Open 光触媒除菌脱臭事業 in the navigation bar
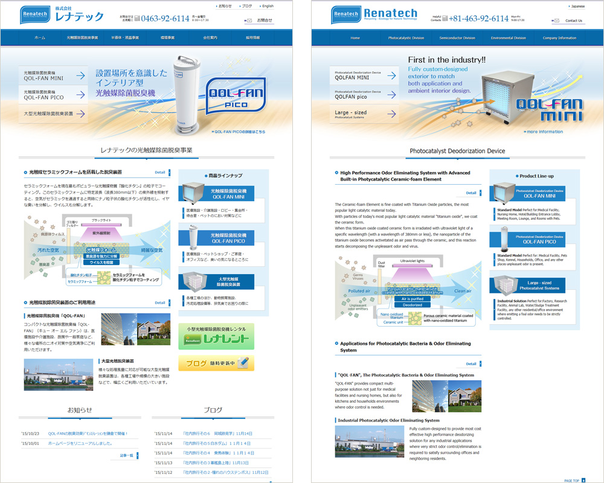Screen dimensions: 604x483 (82, 38)
